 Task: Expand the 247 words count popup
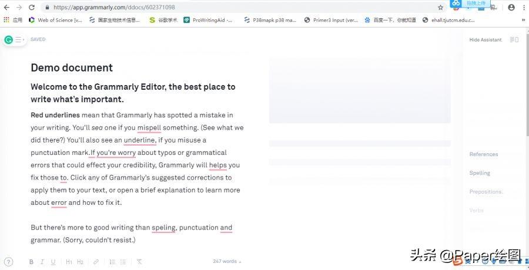(x=227, y=261)
